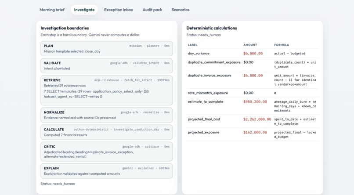Click the formula 'actual - budgeted'
This screenshot has width=354, height=195.
tap(289, 54)
